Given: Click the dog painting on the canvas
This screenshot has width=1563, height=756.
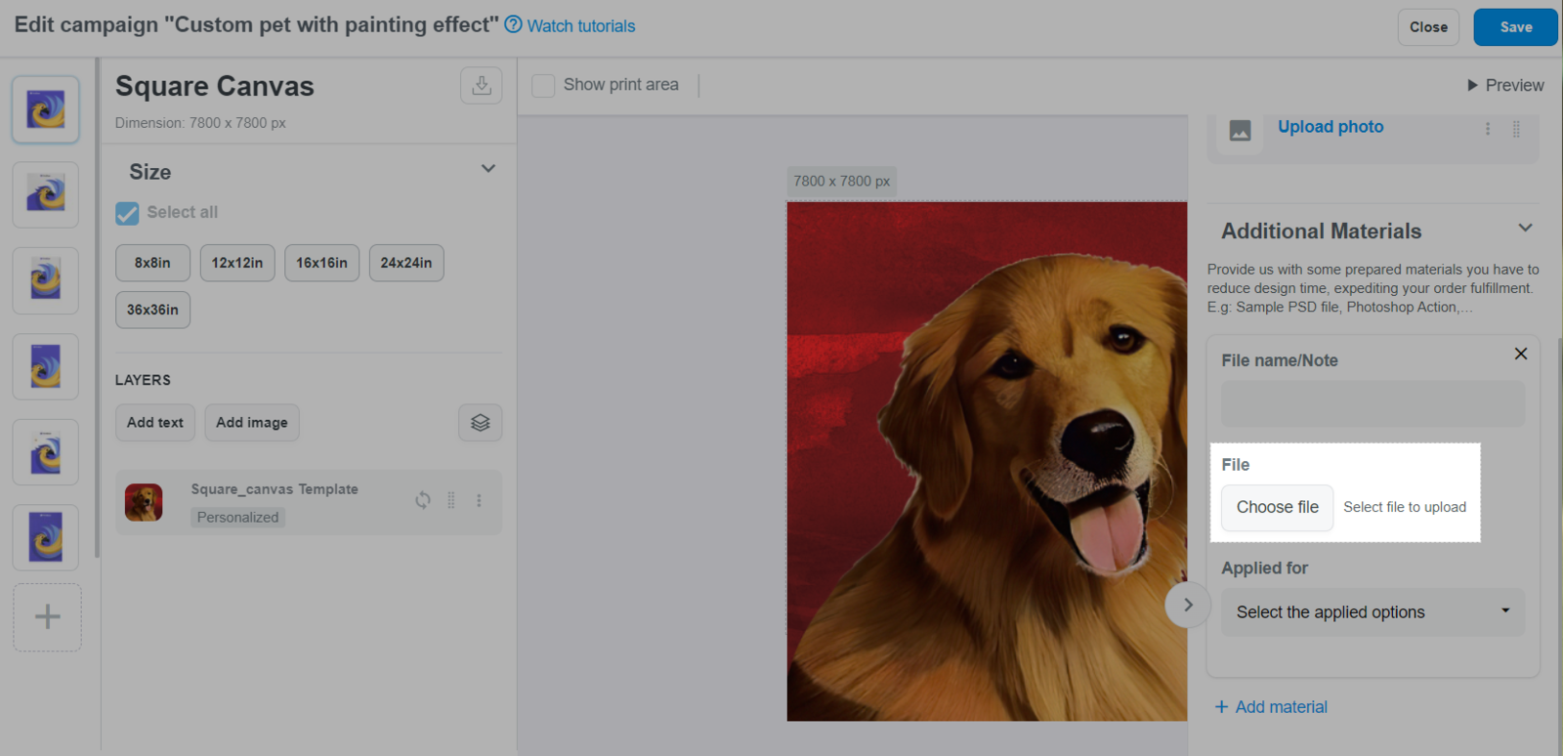Looking at the screenshot, I should click(x=987, y=461).
